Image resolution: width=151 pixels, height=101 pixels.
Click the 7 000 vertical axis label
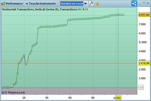tap(142, 24)
